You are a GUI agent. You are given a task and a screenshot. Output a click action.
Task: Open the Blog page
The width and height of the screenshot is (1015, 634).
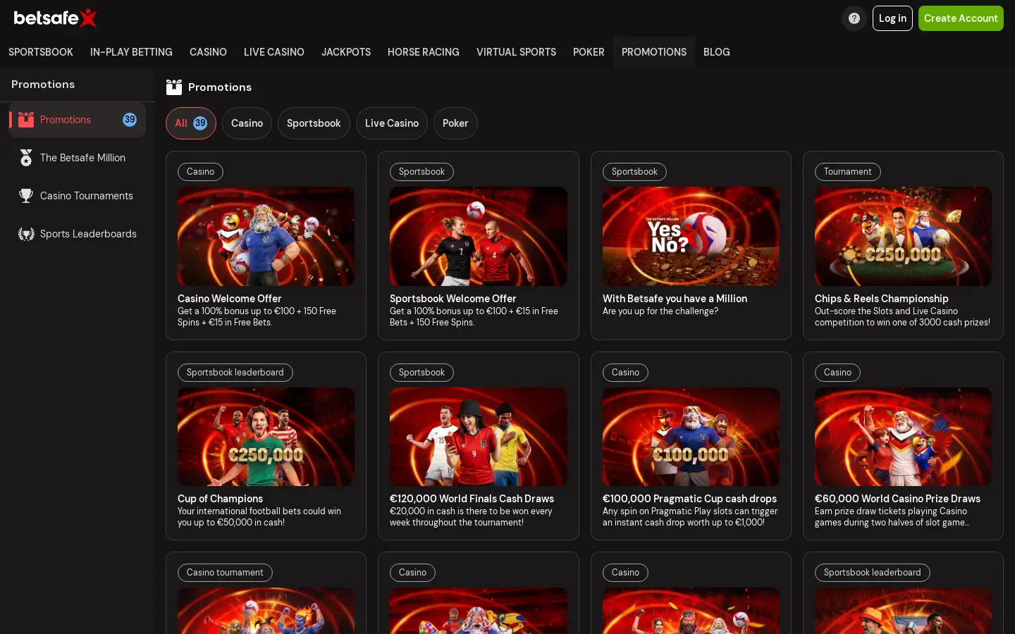(x=717, y=52)
